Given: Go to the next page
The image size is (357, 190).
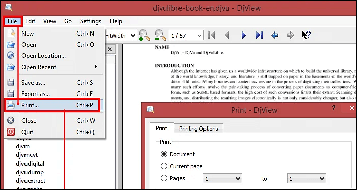Looking at the screenshot, I should tap(243, 35).
